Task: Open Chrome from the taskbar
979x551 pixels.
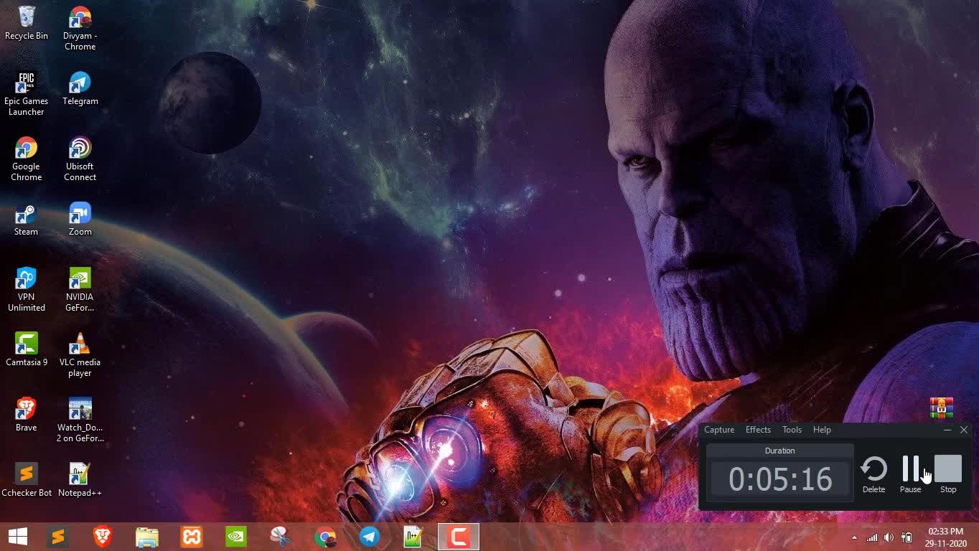Action: point(325,537)
